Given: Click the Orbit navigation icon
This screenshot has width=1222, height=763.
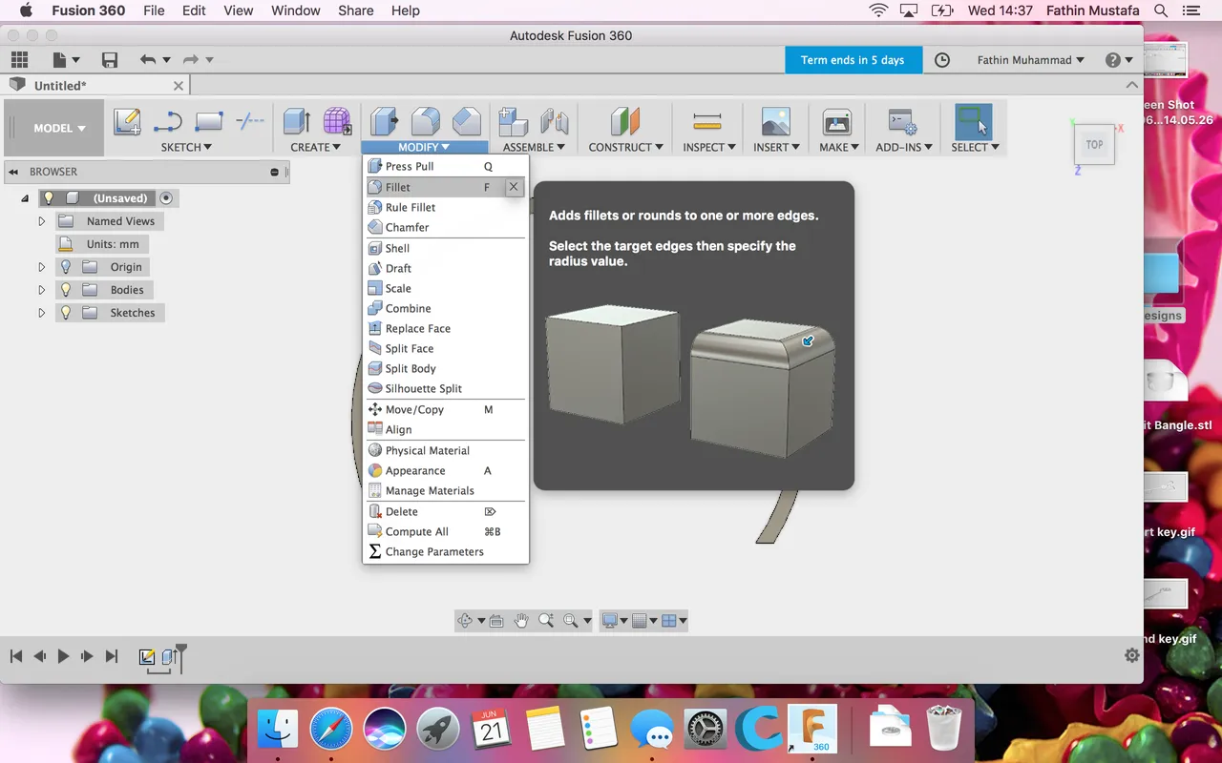Looking at the screenshot, I should pos(465,620).
